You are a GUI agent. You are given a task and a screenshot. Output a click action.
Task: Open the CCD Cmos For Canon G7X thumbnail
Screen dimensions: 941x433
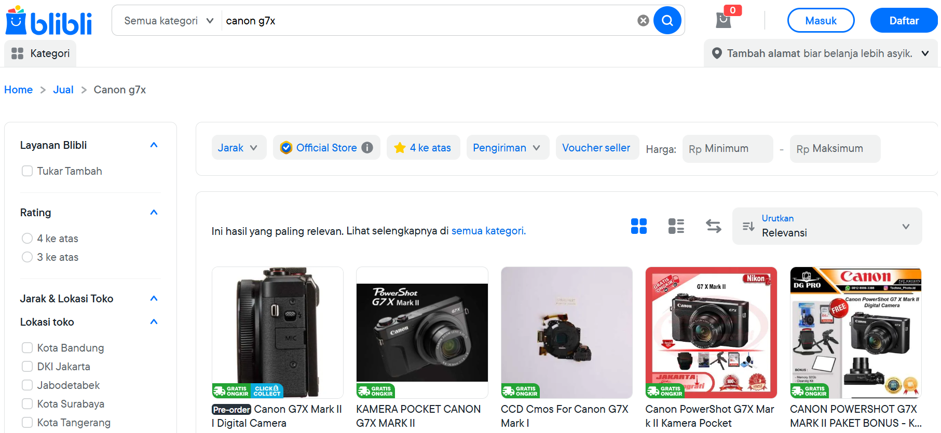(x=567, y=332)
